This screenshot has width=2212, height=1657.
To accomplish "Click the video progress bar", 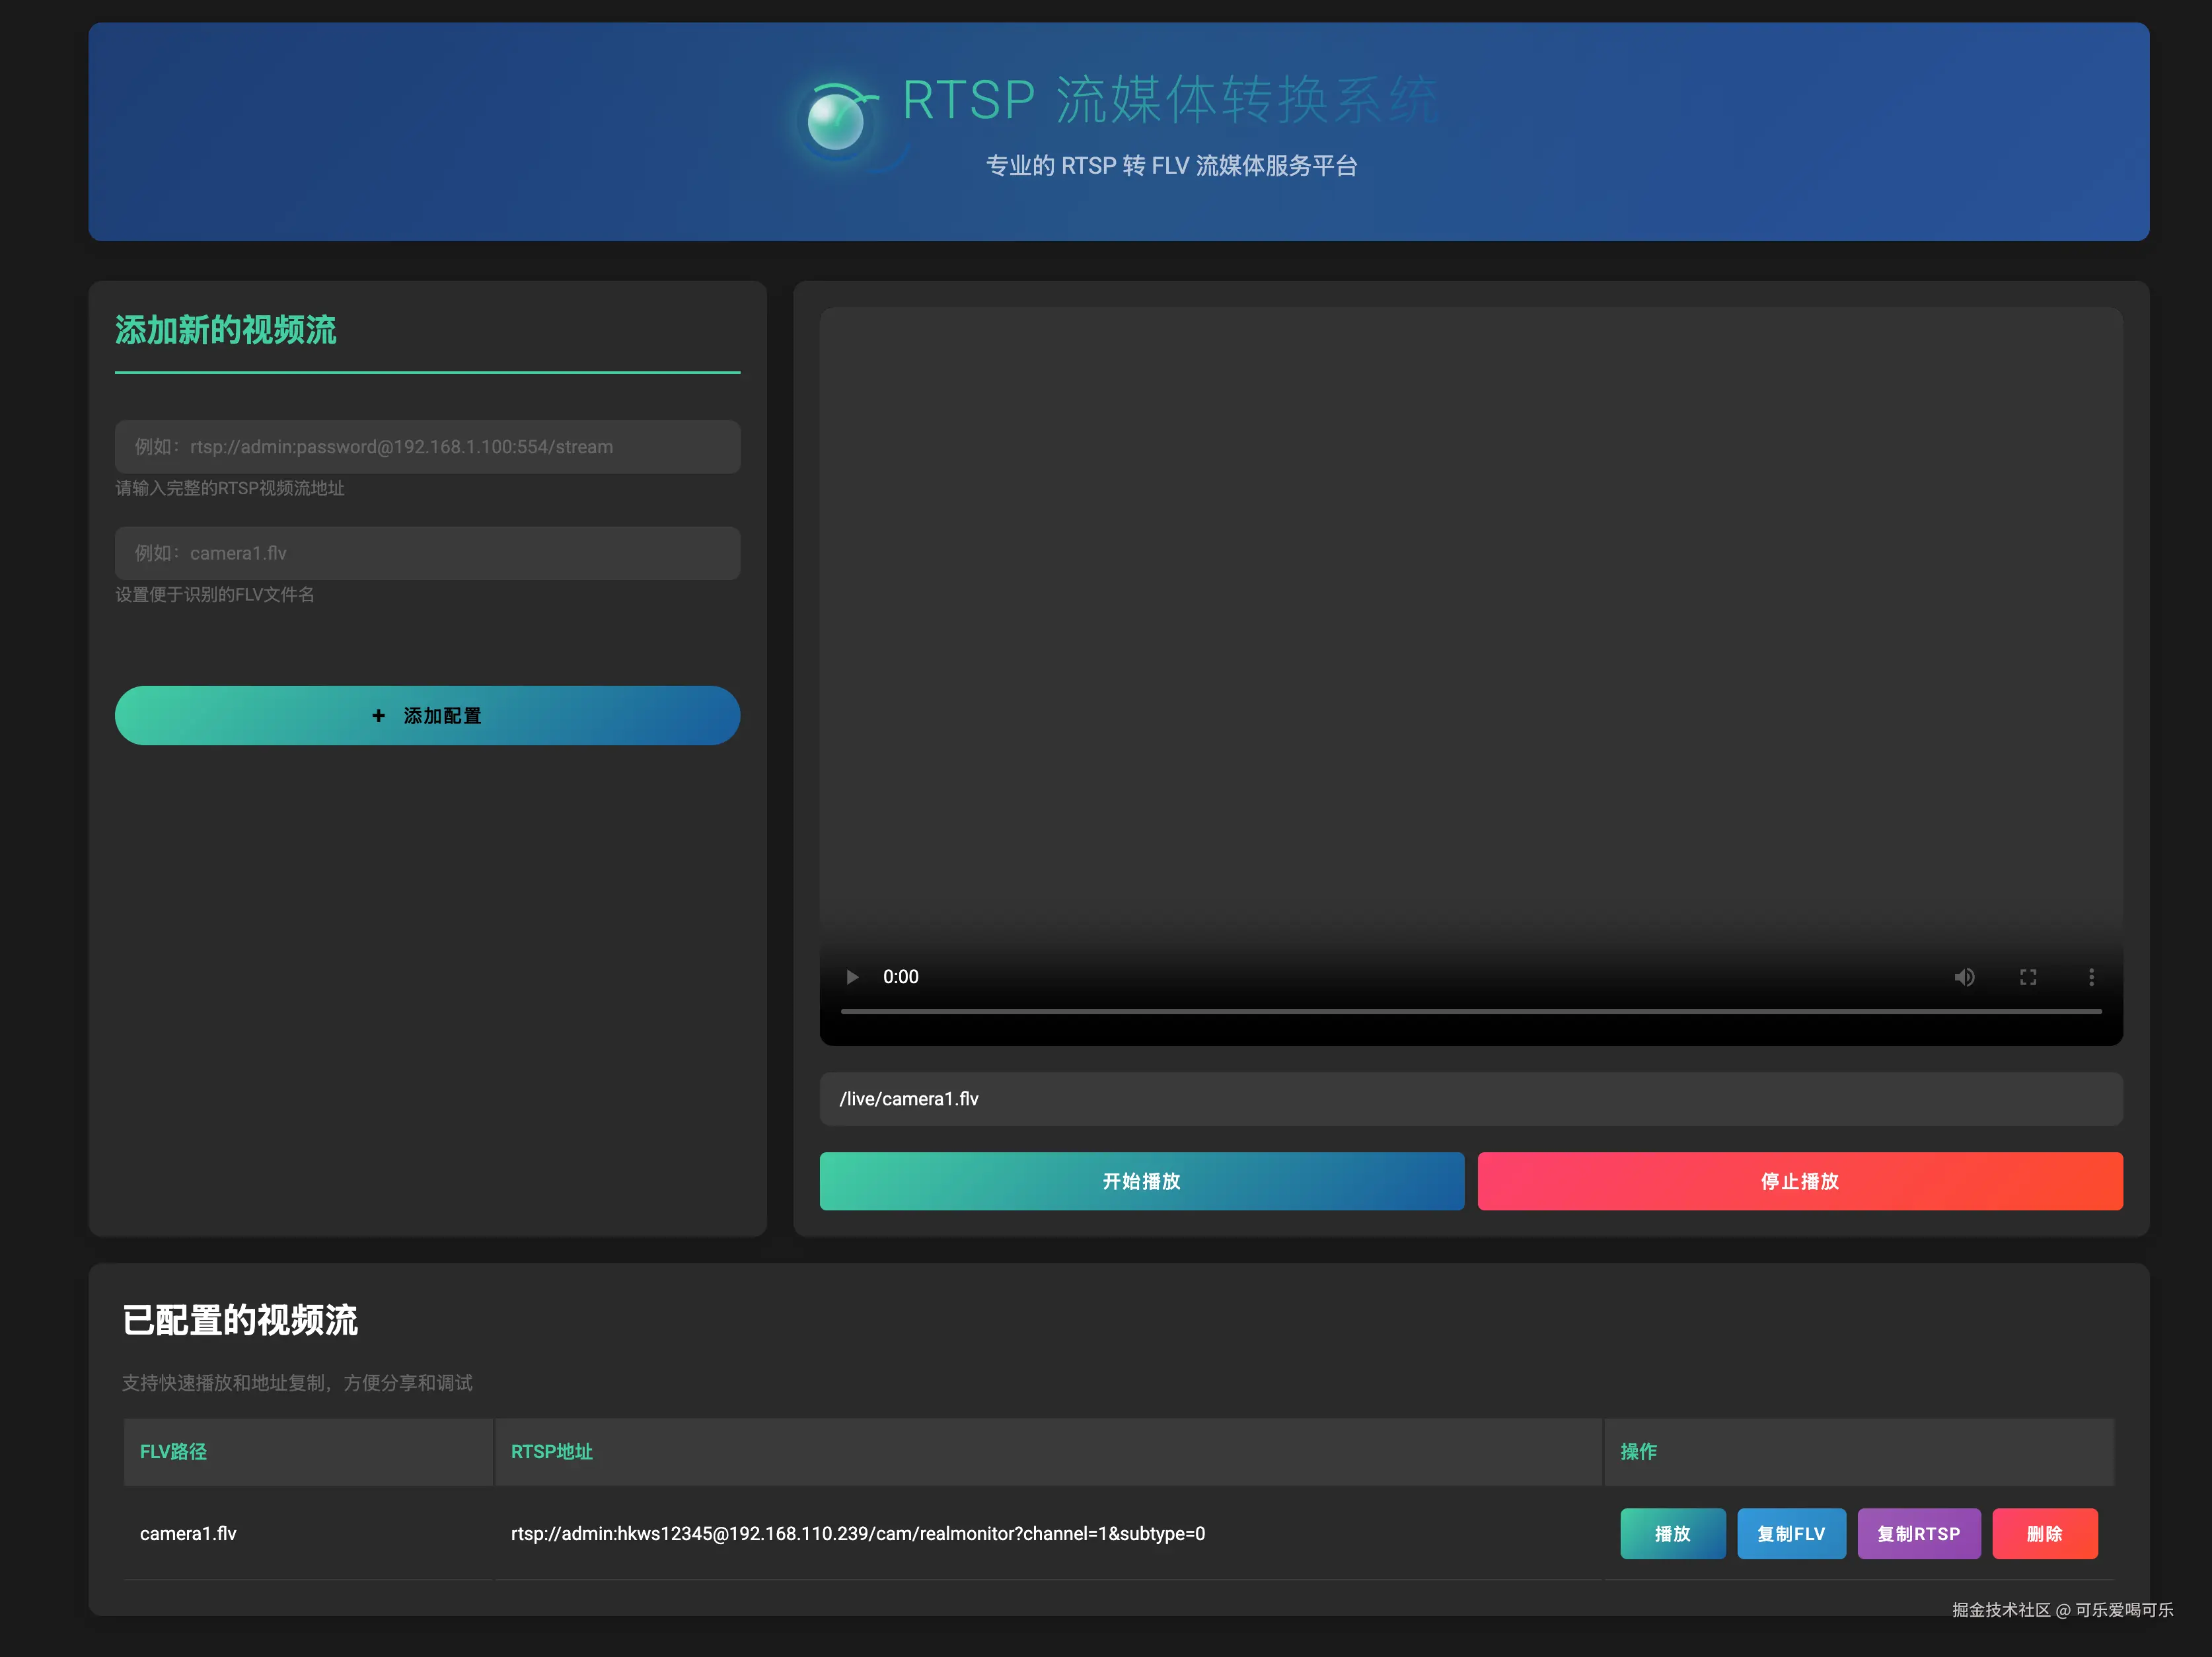I will click(1470, 1012).
